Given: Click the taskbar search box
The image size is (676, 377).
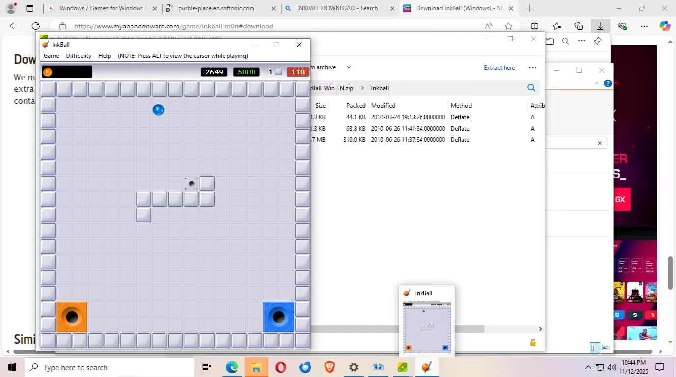Looking at the screenshot, I should coord(110,367).
